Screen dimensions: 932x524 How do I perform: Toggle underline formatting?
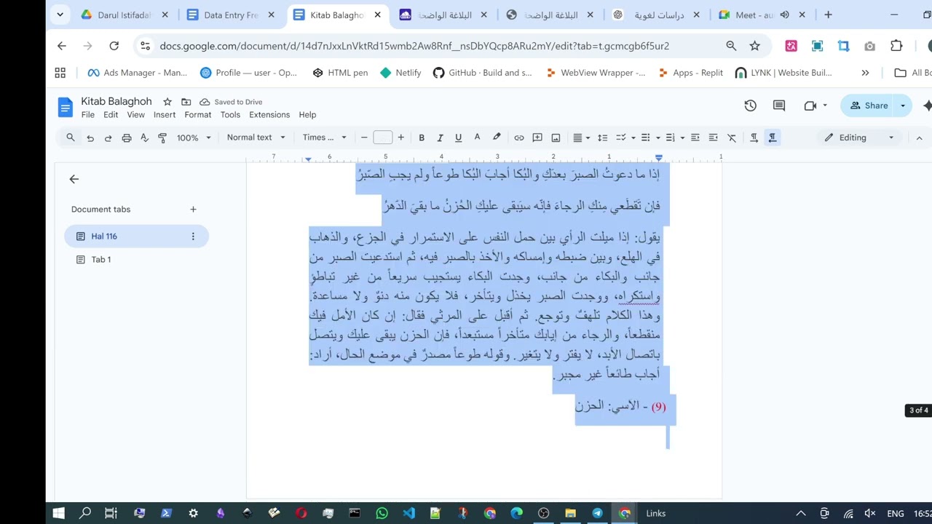[x=458, y=138]
